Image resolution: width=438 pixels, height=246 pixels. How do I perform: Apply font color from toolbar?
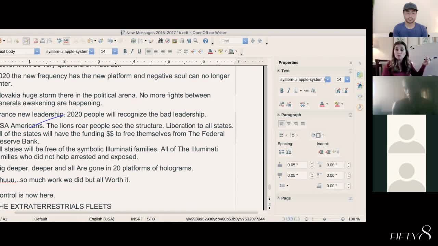[x=210, y=51]
